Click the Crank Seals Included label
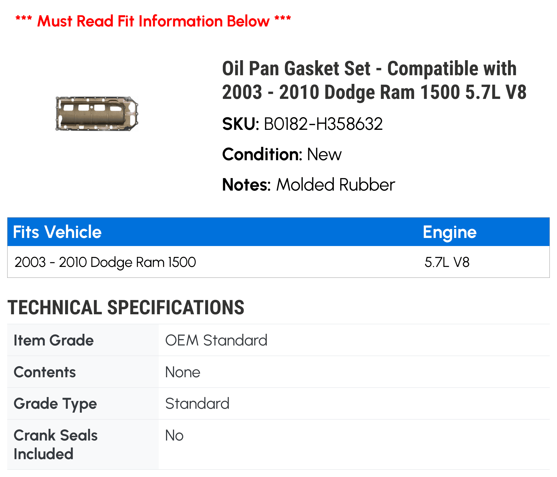 tap(55, 445)
